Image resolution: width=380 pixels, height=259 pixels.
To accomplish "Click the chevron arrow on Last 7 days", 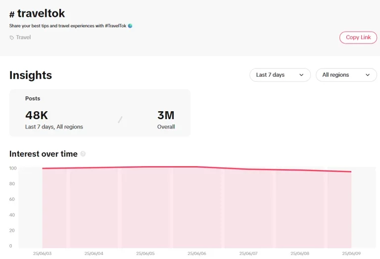I will [301, 75].
